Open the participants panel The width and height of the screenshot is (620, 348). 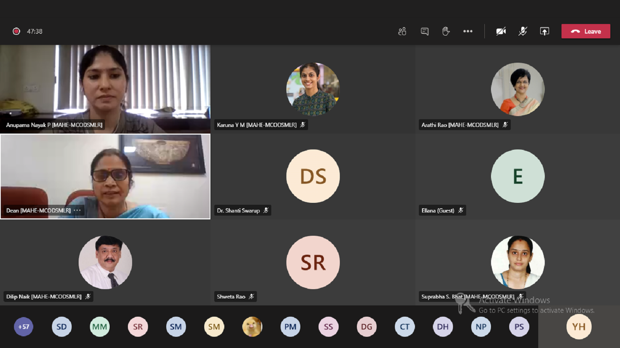(402, 31)
